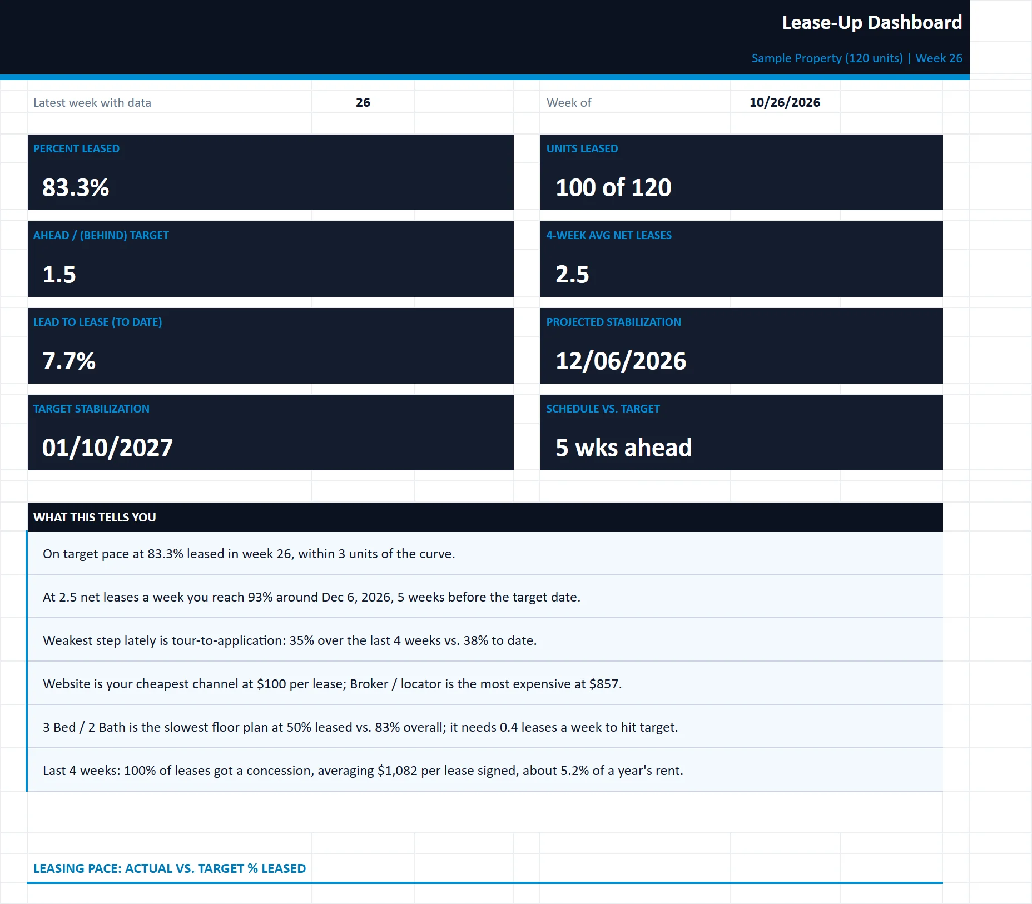Select the PERCENT LEASED card heading
This screenshot has width=1032, height=904.
click(76, 148)
